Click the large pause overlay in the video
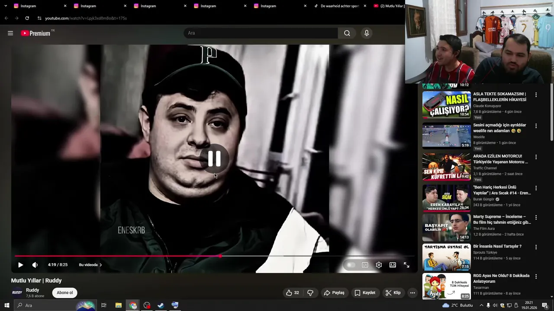 point(214,159)
